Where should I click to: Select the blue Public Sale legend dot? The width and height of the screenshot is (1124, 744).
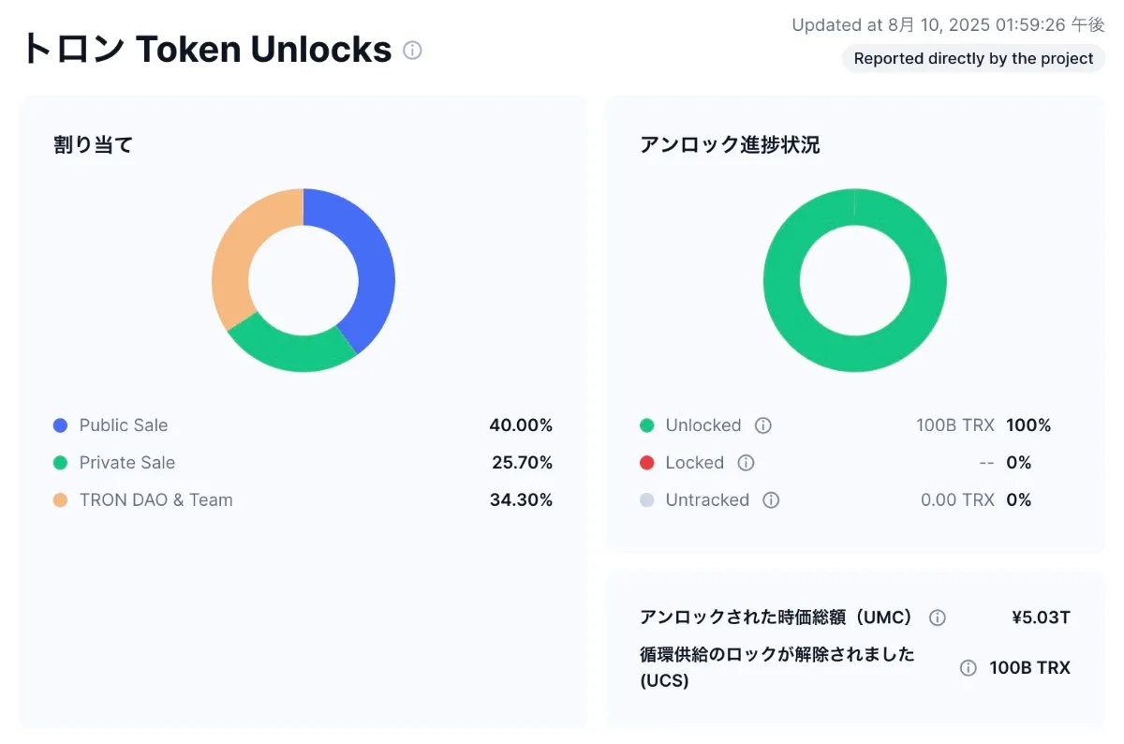click(59, 425)
